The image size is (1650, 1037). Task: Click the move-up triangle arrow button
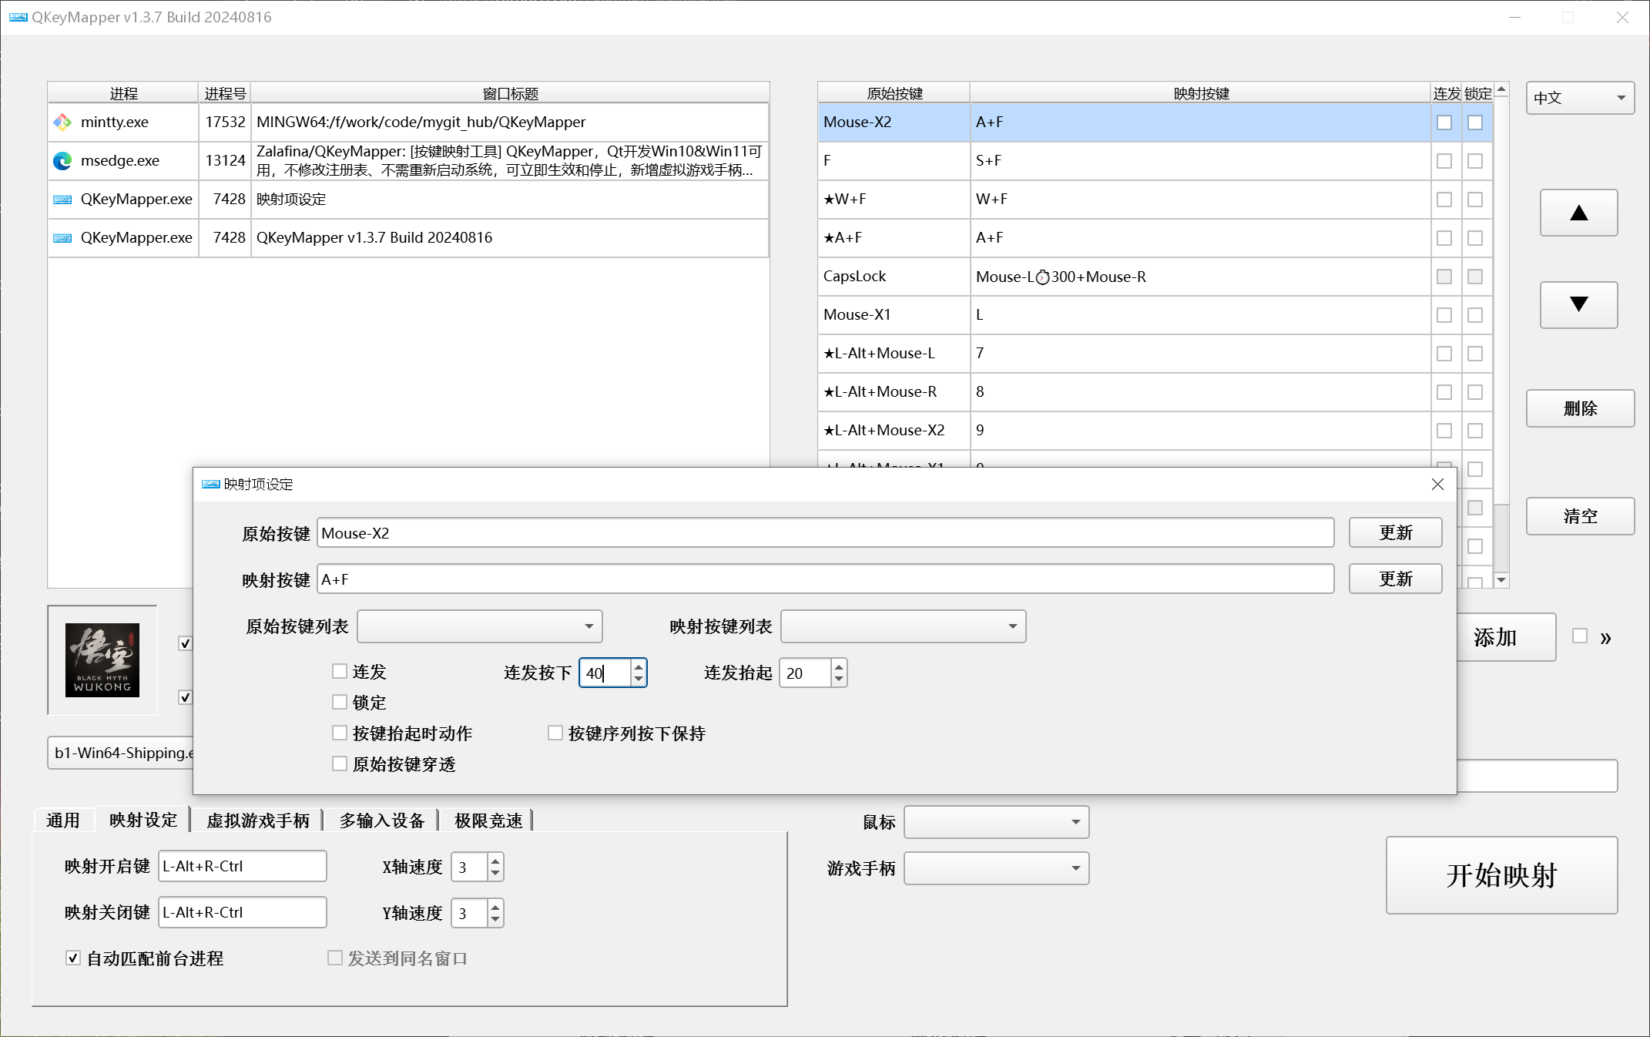(1578, 213)
